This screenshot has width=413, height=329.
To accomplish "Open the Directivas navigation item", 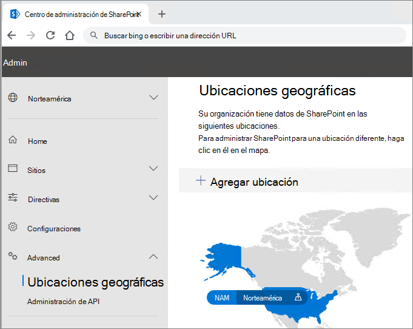I will tap(44, 200).
